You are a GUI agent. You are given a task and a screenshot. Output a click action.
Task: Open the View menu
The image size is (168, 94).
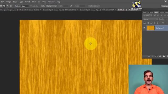(x=44, y=2)
